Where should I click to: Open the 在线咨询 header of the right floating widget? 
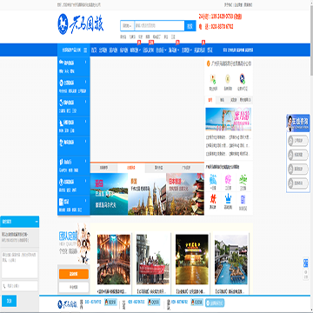coord(298,123)
